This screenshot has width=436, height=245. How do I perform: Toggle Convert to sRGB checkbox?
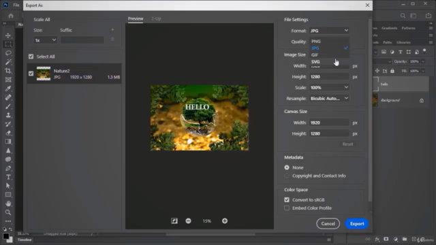(x=287, y=199)
